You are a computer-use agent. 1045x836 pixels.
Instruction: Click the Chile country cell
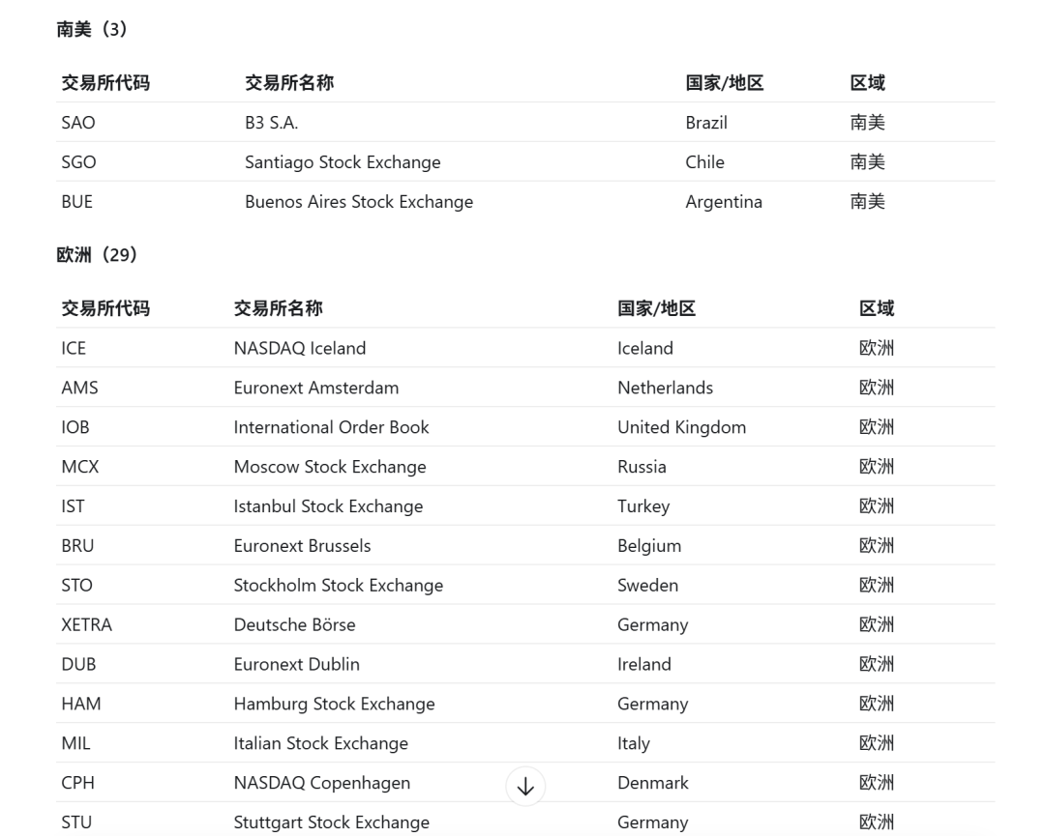click(704, 161)
